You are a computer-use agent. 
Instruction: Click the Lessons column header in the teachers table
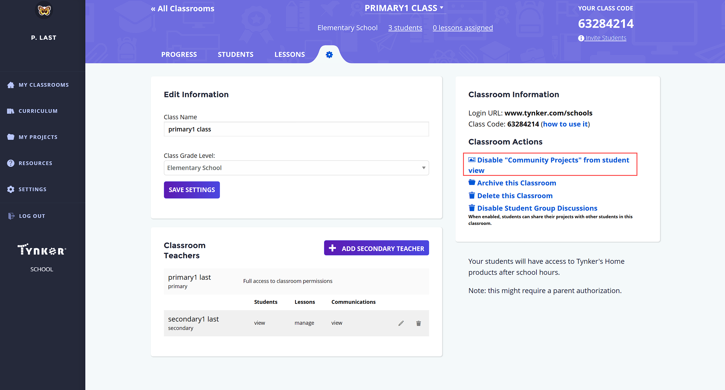pos(305,302)
